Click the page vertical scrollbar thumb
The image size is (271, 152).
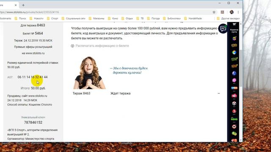[241, 68]
